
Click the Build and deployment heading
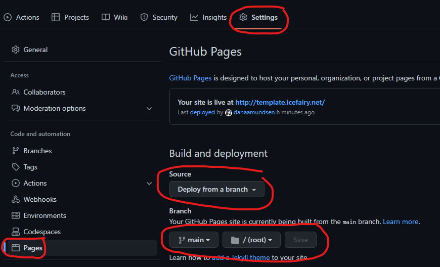pyautogui.click(x=218, y=153)
